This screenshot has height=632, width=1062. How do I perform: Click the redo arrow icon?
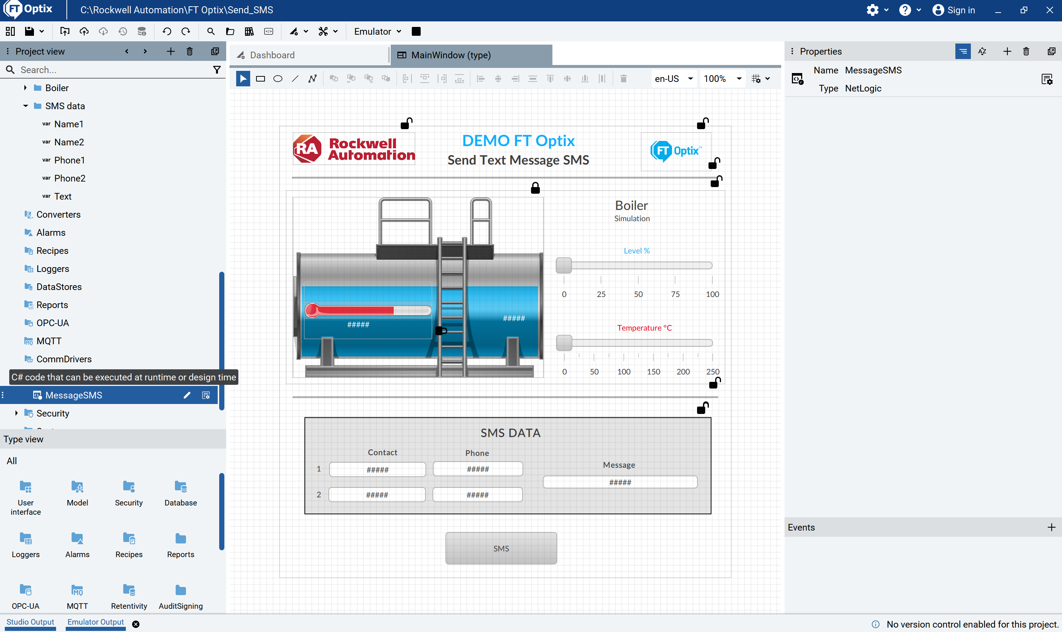click(186, 31)
